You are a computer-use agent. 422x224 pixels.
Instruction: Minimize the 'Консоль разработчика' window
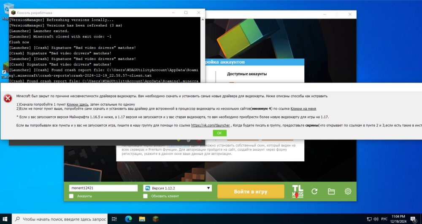click(173, 13)
